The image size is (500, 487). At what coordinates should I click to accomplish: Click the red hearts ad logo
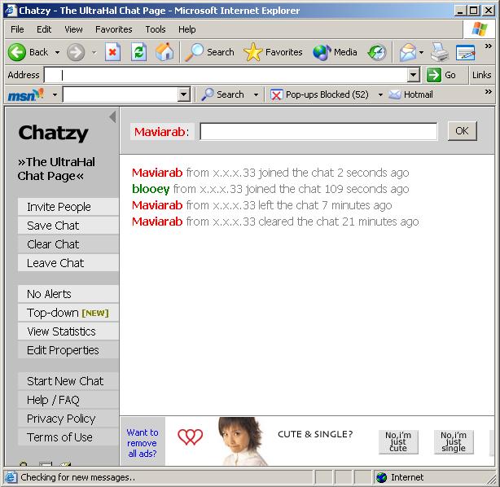click(191, 437)
